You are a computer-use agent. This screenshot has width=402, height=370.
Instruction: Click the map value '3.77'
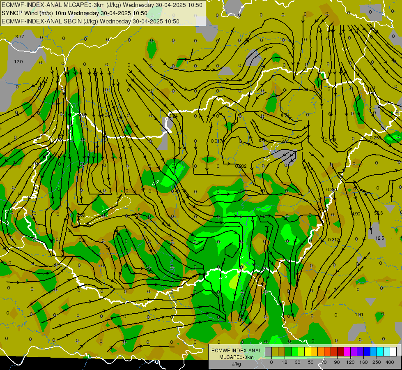[x=19, y=37]
